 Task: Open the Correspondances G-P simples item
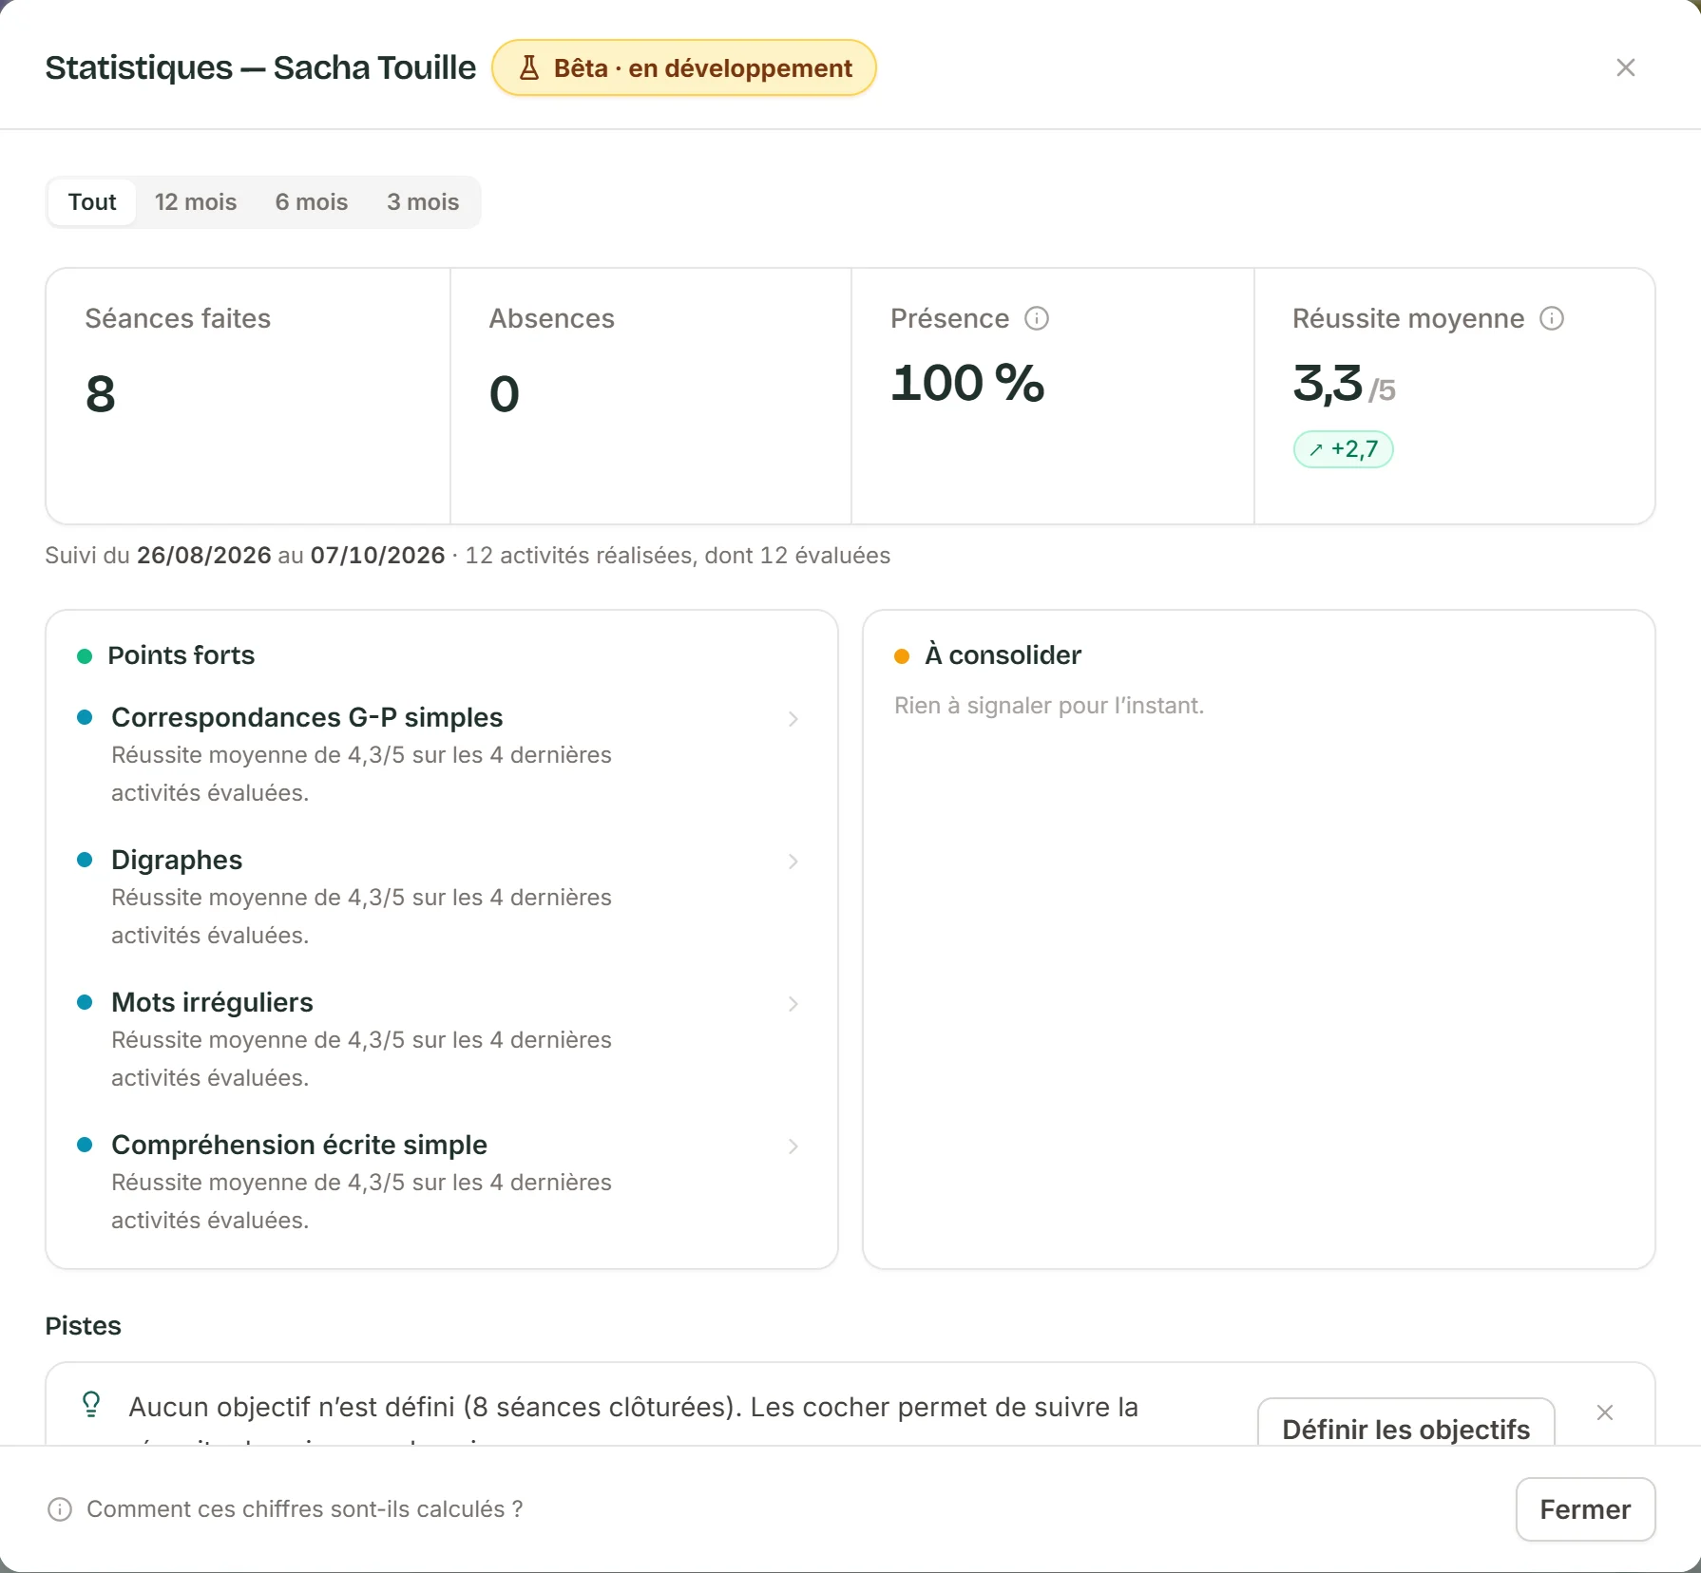[x=441, y=754]
